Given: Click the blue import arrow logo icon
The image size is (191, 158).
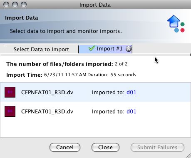Looking at the screenshot, I should coord(174,21).
